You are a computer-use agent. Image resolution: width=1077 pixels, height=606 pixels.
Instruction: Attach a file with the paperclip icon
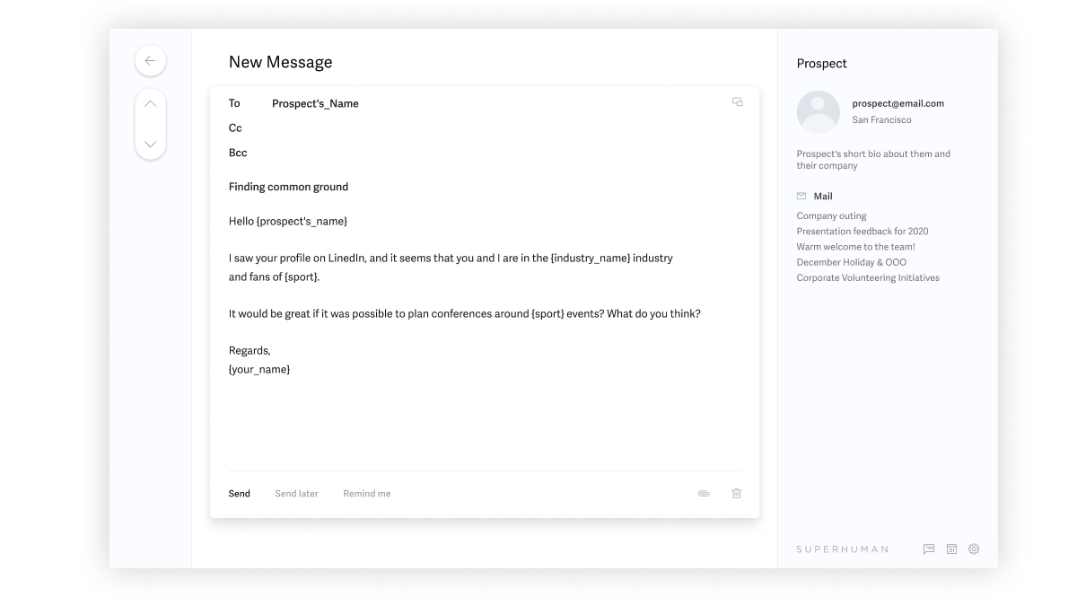click(704, 494)
